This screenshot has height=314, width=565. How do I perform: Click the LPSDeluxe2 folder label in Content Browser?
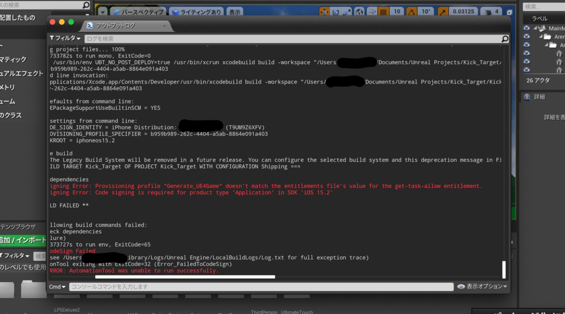(67, 310)
